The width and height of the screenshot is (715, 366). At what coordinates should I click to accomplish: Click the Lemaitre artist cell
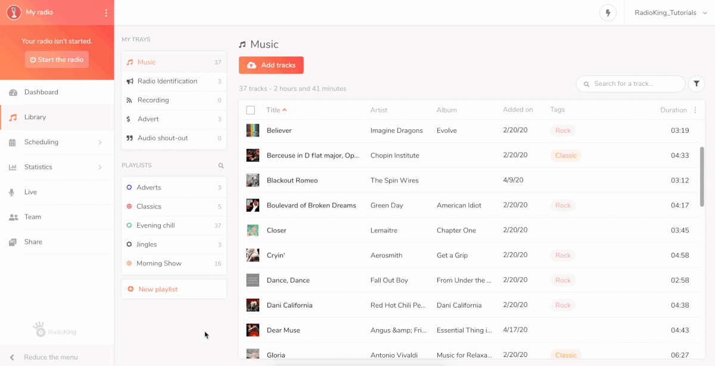(x=385, y=231)
